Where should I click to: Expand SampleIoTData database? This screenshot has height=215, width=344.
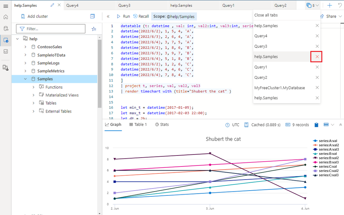(25, 55)
